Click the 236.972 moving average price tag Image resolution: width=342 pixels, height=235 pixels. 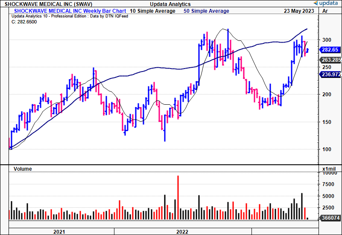click(330, 75)
